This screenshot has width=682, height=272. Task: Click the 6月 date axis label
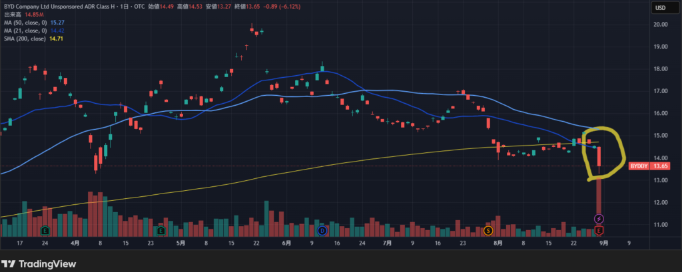pos(286,243)
